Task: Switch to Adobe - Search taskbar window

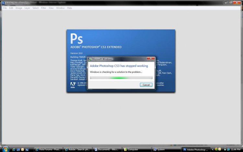Action: tap(78, 149)
